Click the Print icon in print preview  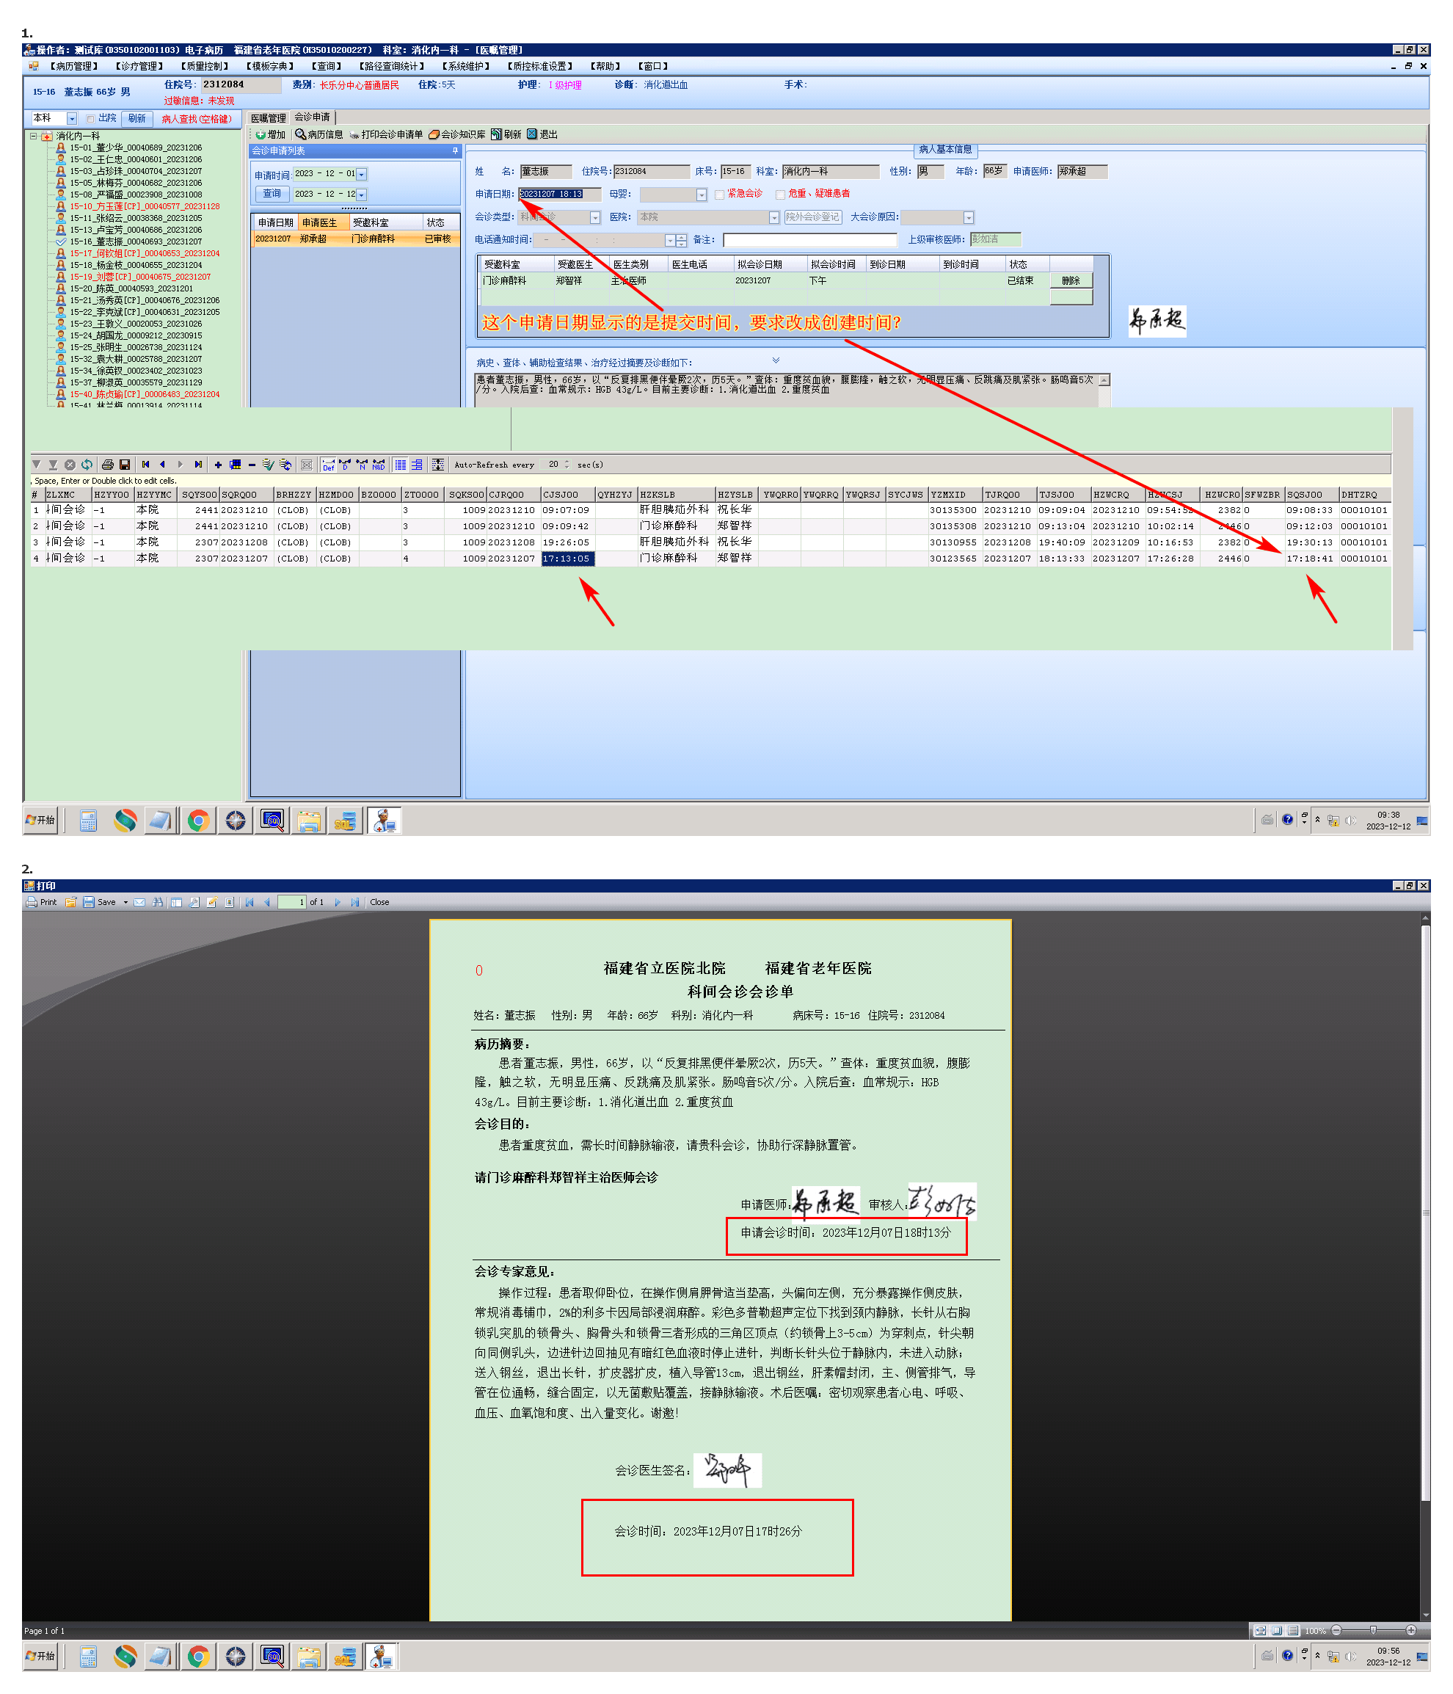pyautogui.click(x=32, y=903)
